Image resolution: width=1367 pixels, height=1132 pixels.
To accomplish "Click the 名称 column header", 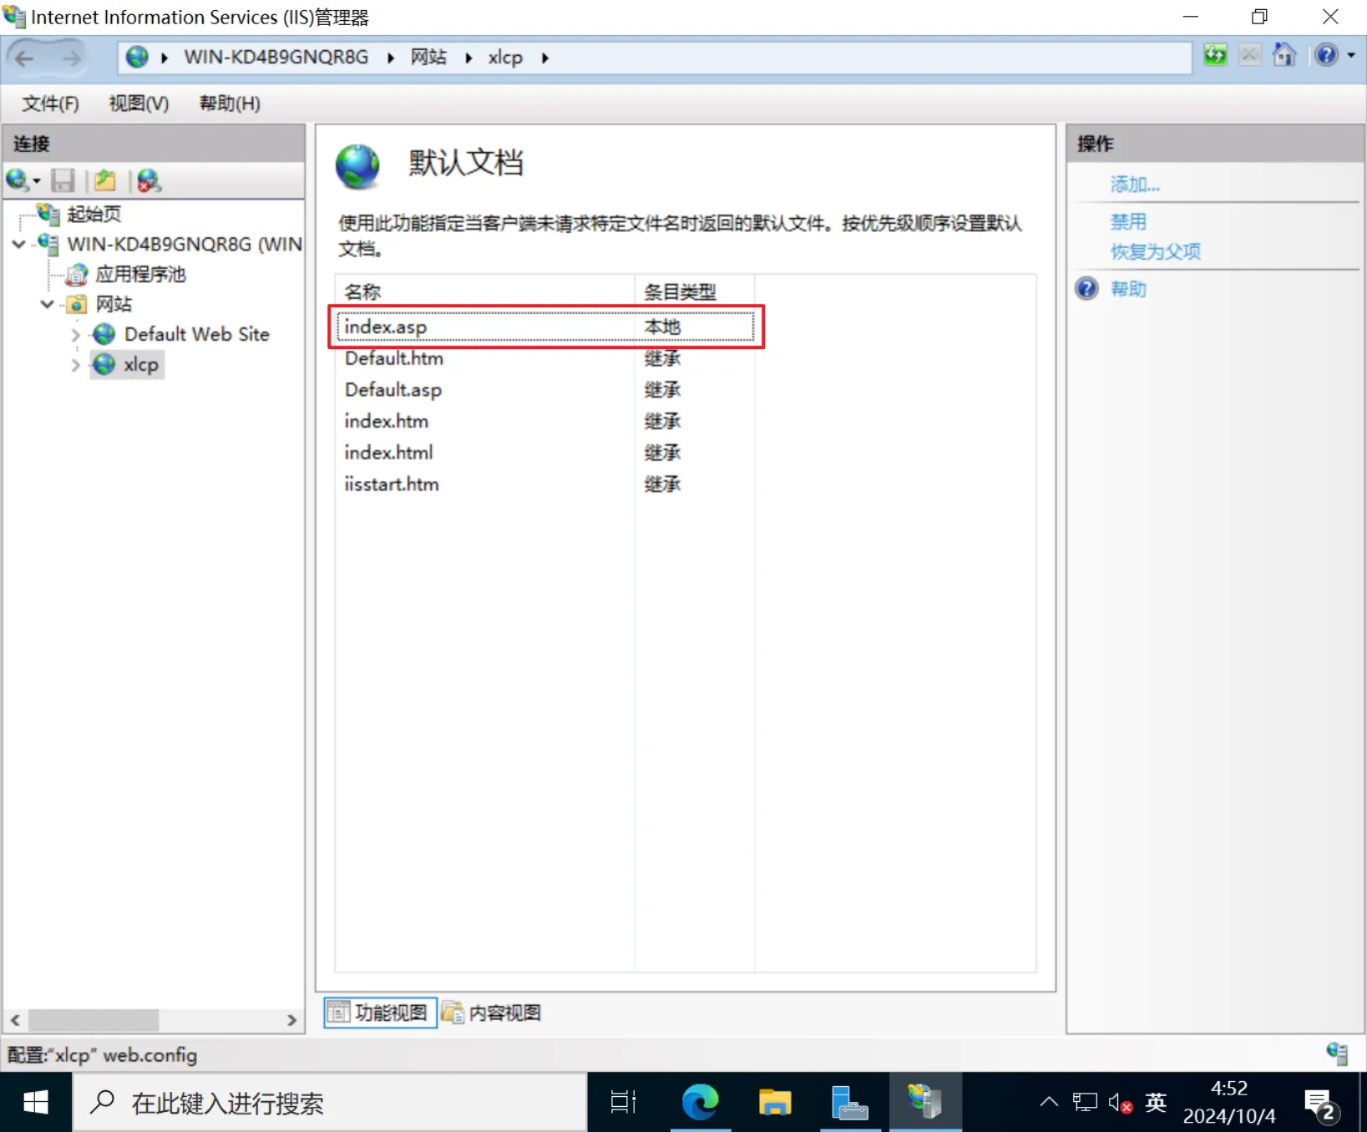I will pos(485,291).
